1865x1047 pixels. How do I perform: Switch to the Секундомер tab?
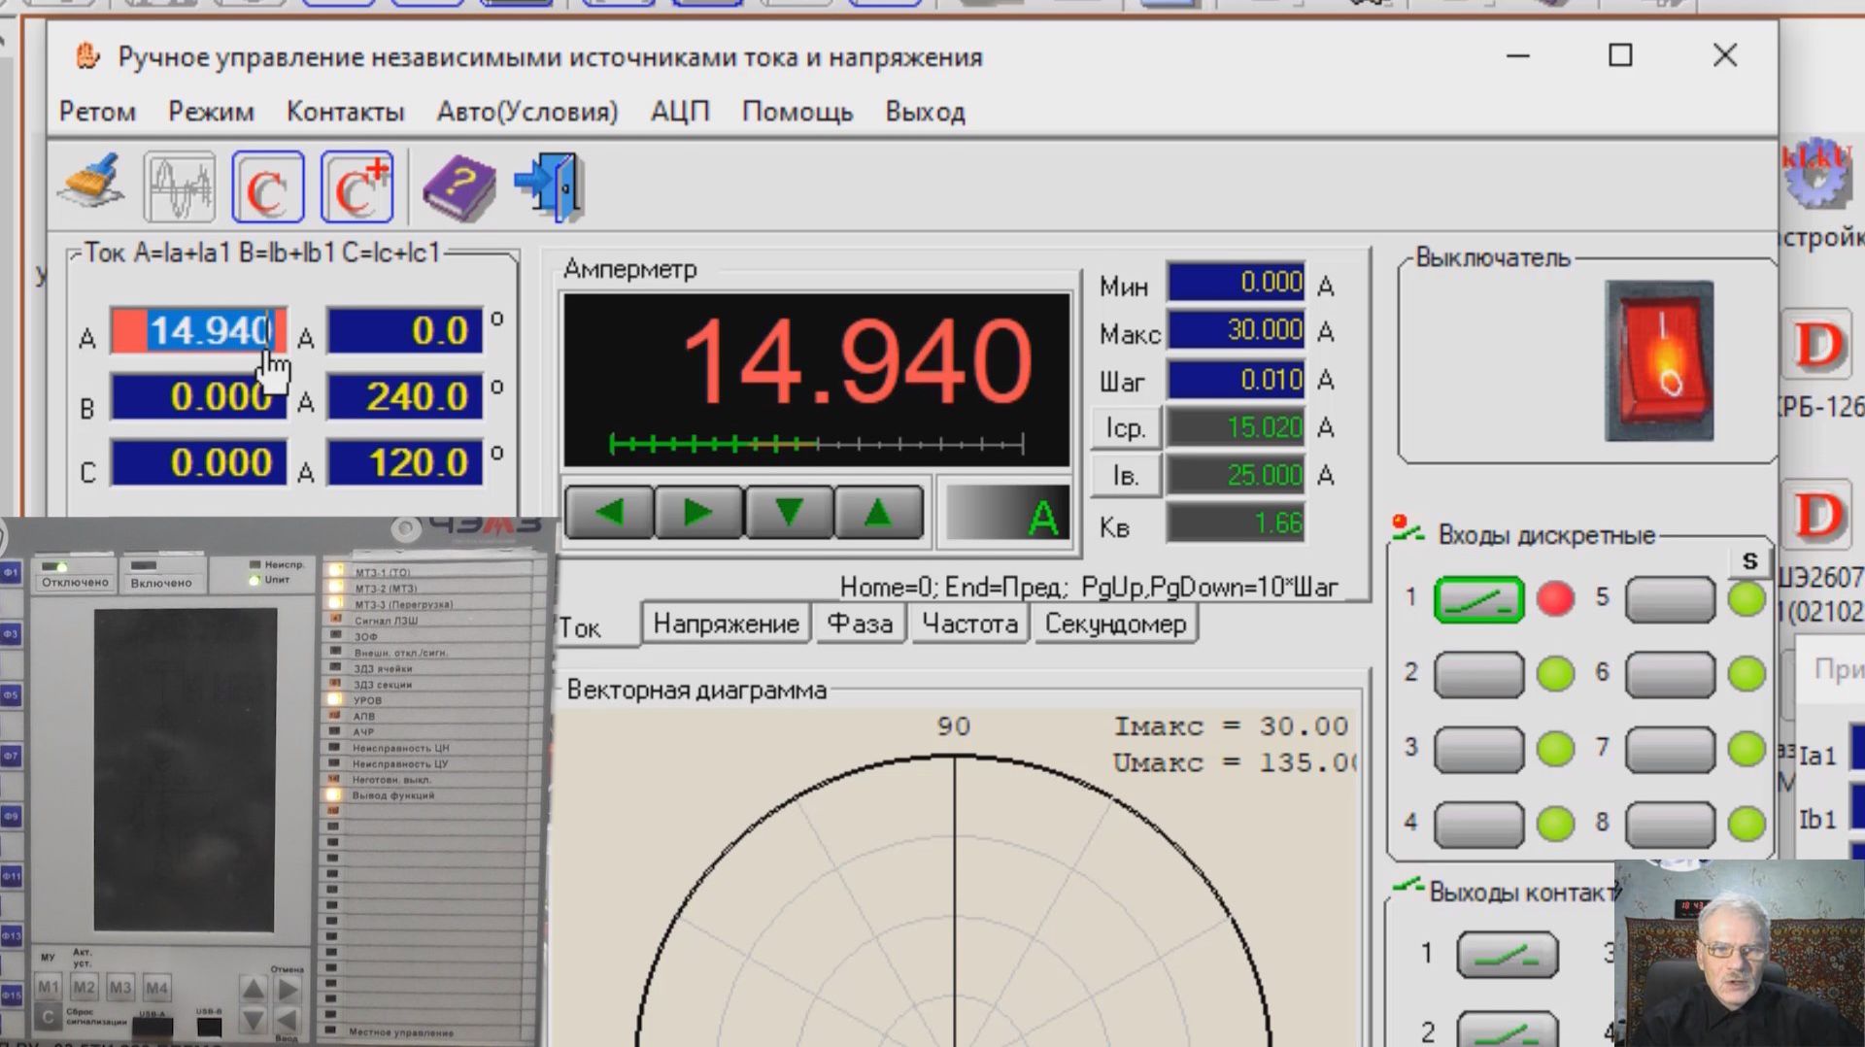[1115, 624]
